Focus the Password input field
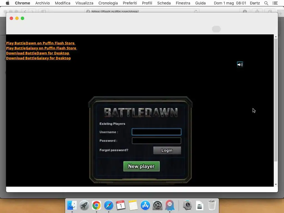The width and height of the screenshot is (284, 213). (156, 141)
